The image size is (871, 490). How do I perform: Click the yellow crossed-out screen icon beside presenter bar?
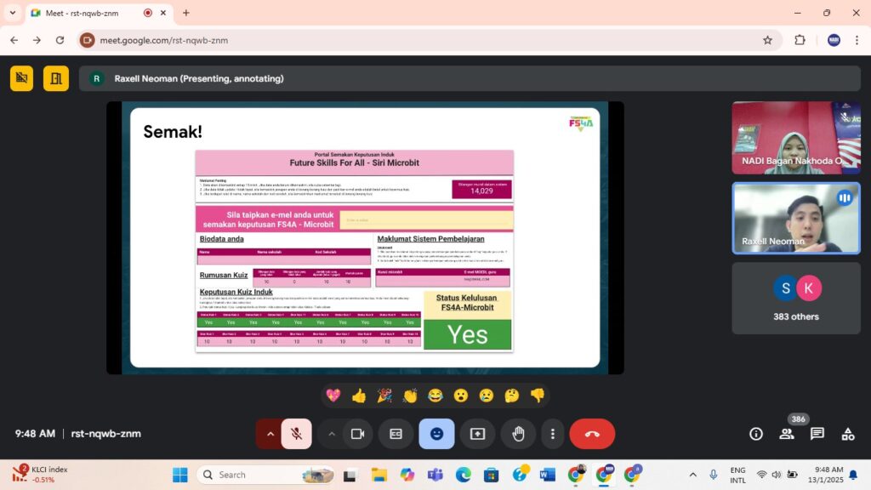[21, 78]
